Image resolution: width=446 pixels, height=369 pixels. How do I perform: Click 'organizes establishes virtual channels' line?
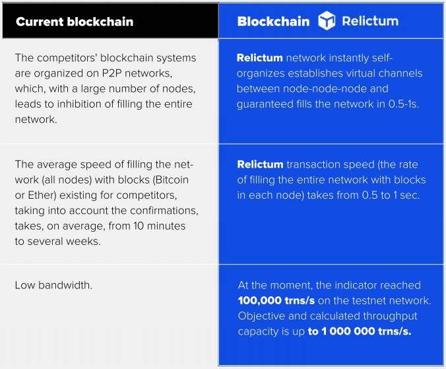click(329, 73)
